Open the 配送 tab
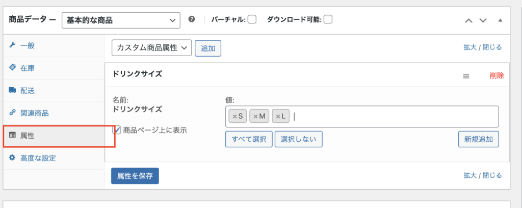 28,90
